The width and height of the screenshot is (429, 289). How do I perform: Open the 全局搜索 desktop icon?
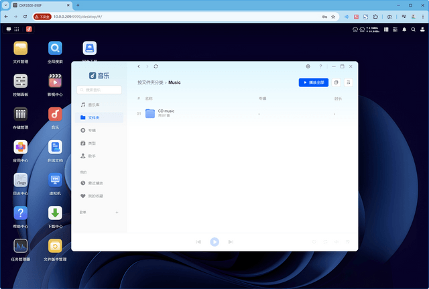click(x=55, y=48)
